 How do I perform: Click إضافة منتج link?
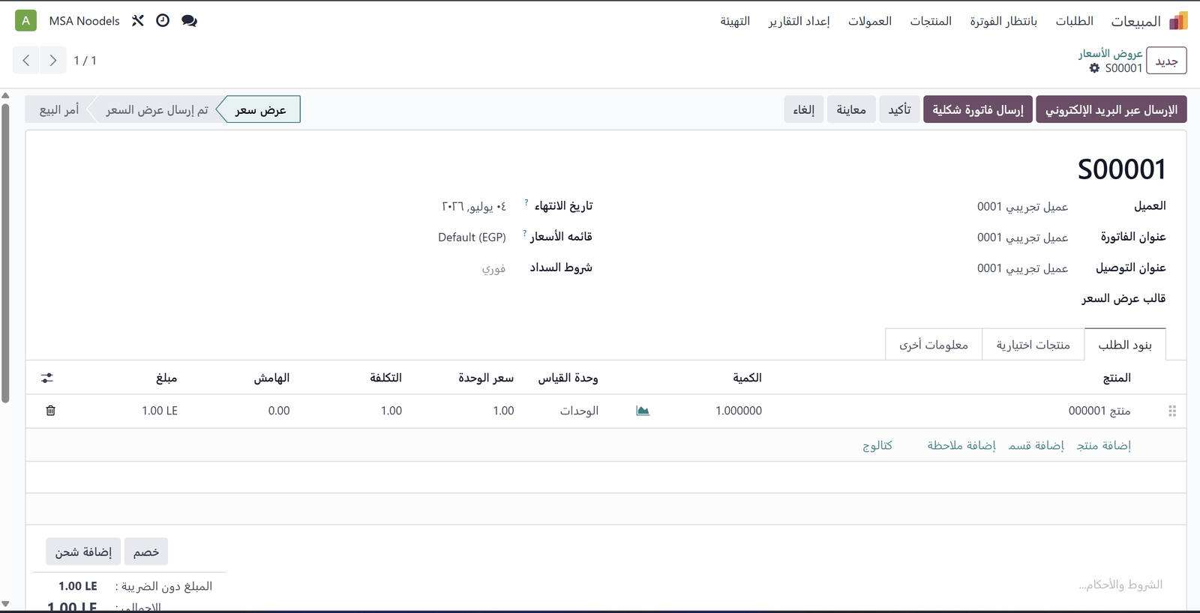(x=1103, y=445)
